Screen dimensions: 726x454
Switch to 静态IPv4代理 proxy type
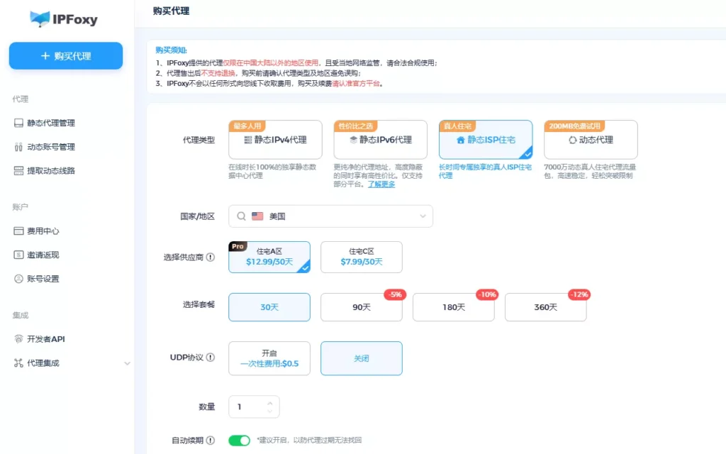pyautogui.click(x=275, y=140)
